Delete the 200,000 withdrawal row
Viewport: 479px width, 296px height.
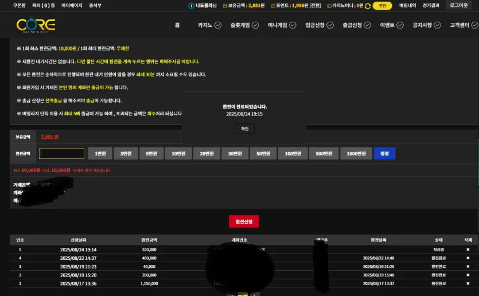(468, 275)
